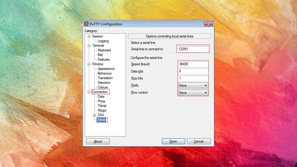297x167 pixels.
Task: Open Bell settings category
Action: pos(100,55)
